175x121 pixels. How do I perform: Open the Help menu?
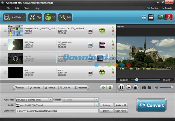[x=37, y=8]
